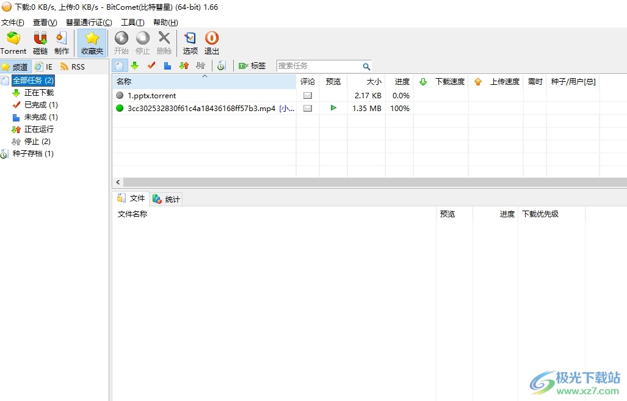The image size is (627, 401).
Task: Open comments envelope for 1.pptx.torrent
Action: (308, 96)
